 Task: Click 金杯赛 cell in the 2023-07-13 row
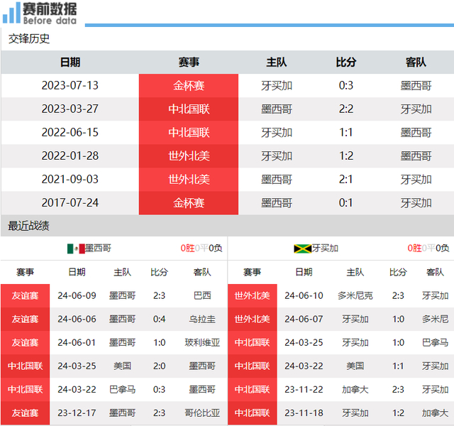[189, 85]
